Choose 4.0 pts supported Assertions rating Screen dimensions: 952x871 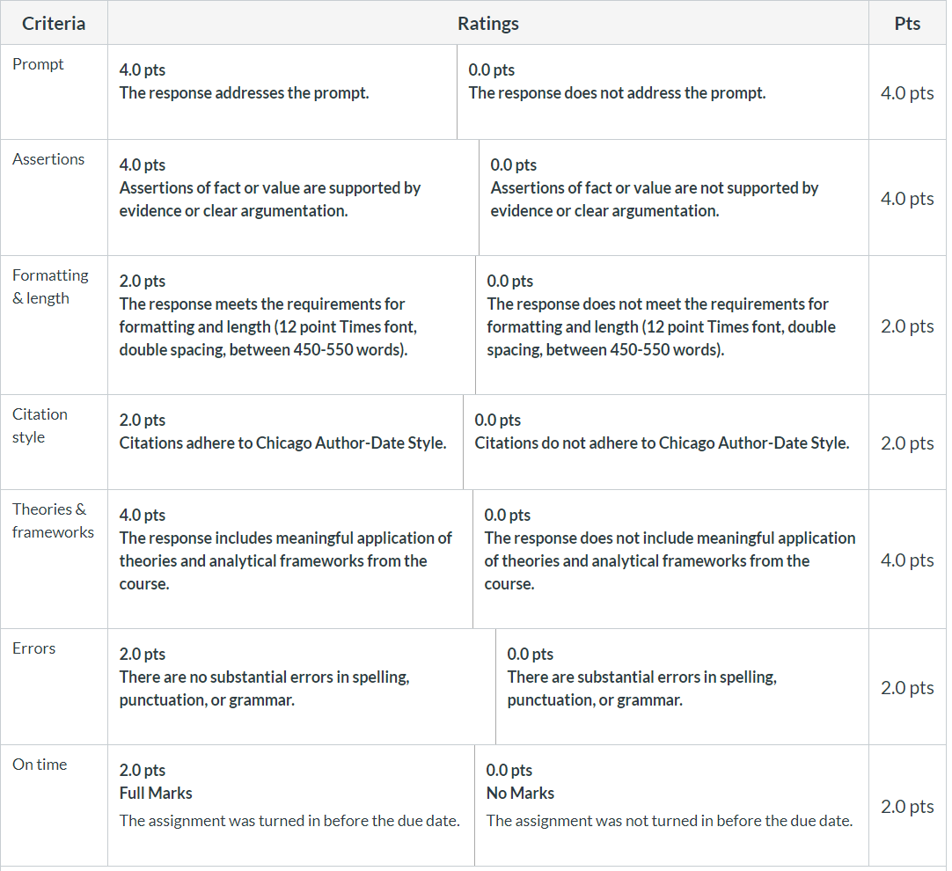coord(293,197)
